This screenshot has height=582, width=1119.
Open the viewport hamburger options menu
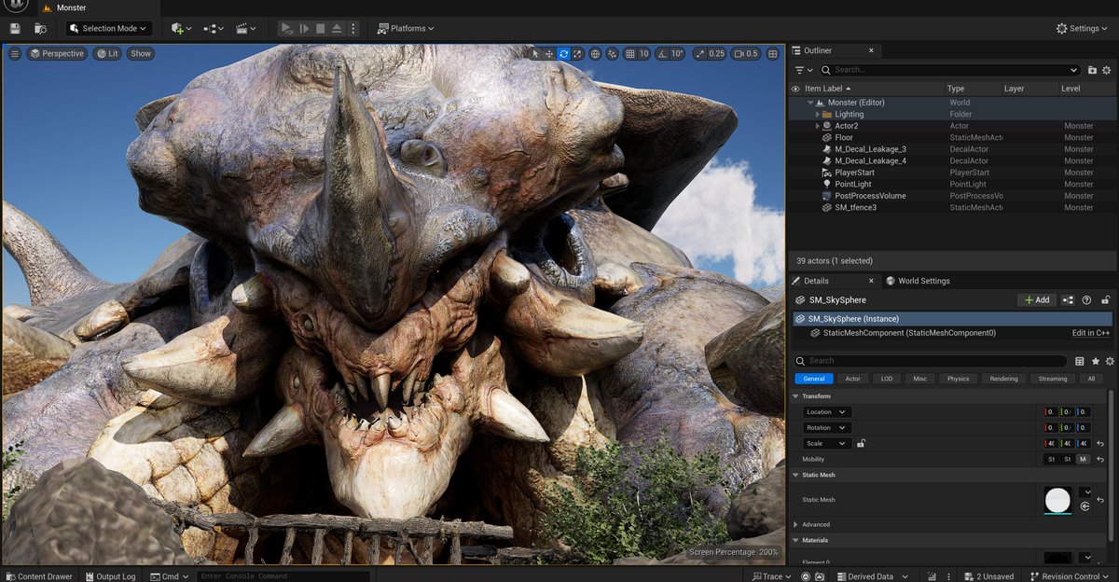click(14, 54)
